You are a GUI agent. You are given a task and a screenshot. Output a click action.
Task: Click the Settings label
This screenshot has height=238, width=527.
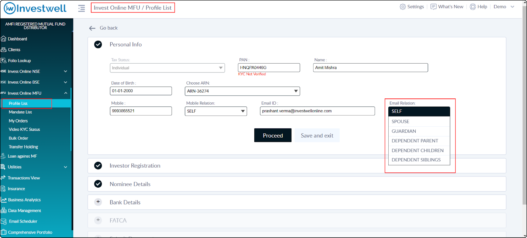(416, 7)
